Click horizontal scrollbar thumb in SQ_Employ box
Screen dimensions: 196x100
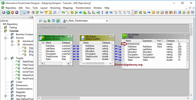click(95, 63)
